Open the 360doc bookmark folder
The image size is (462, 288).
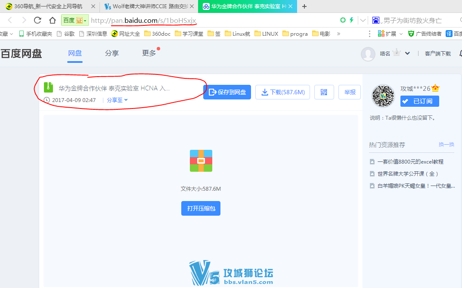pyautogui.click(x=157, y=34)
